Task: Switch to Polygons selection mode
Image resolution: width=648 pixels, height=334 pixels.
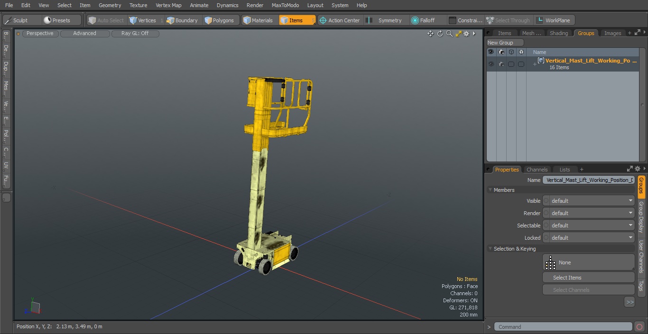Action: coord(219,20)
